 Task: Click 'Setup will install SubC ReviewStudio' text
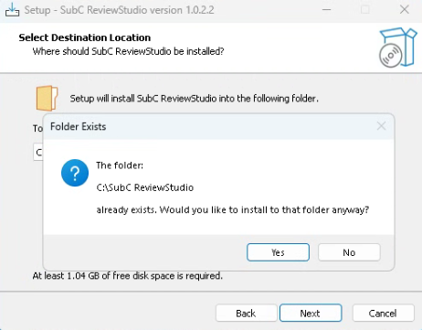click(x=195, y=99)
